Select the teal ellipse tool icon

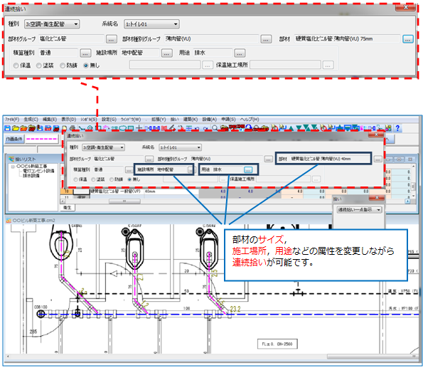click(123, 128)
